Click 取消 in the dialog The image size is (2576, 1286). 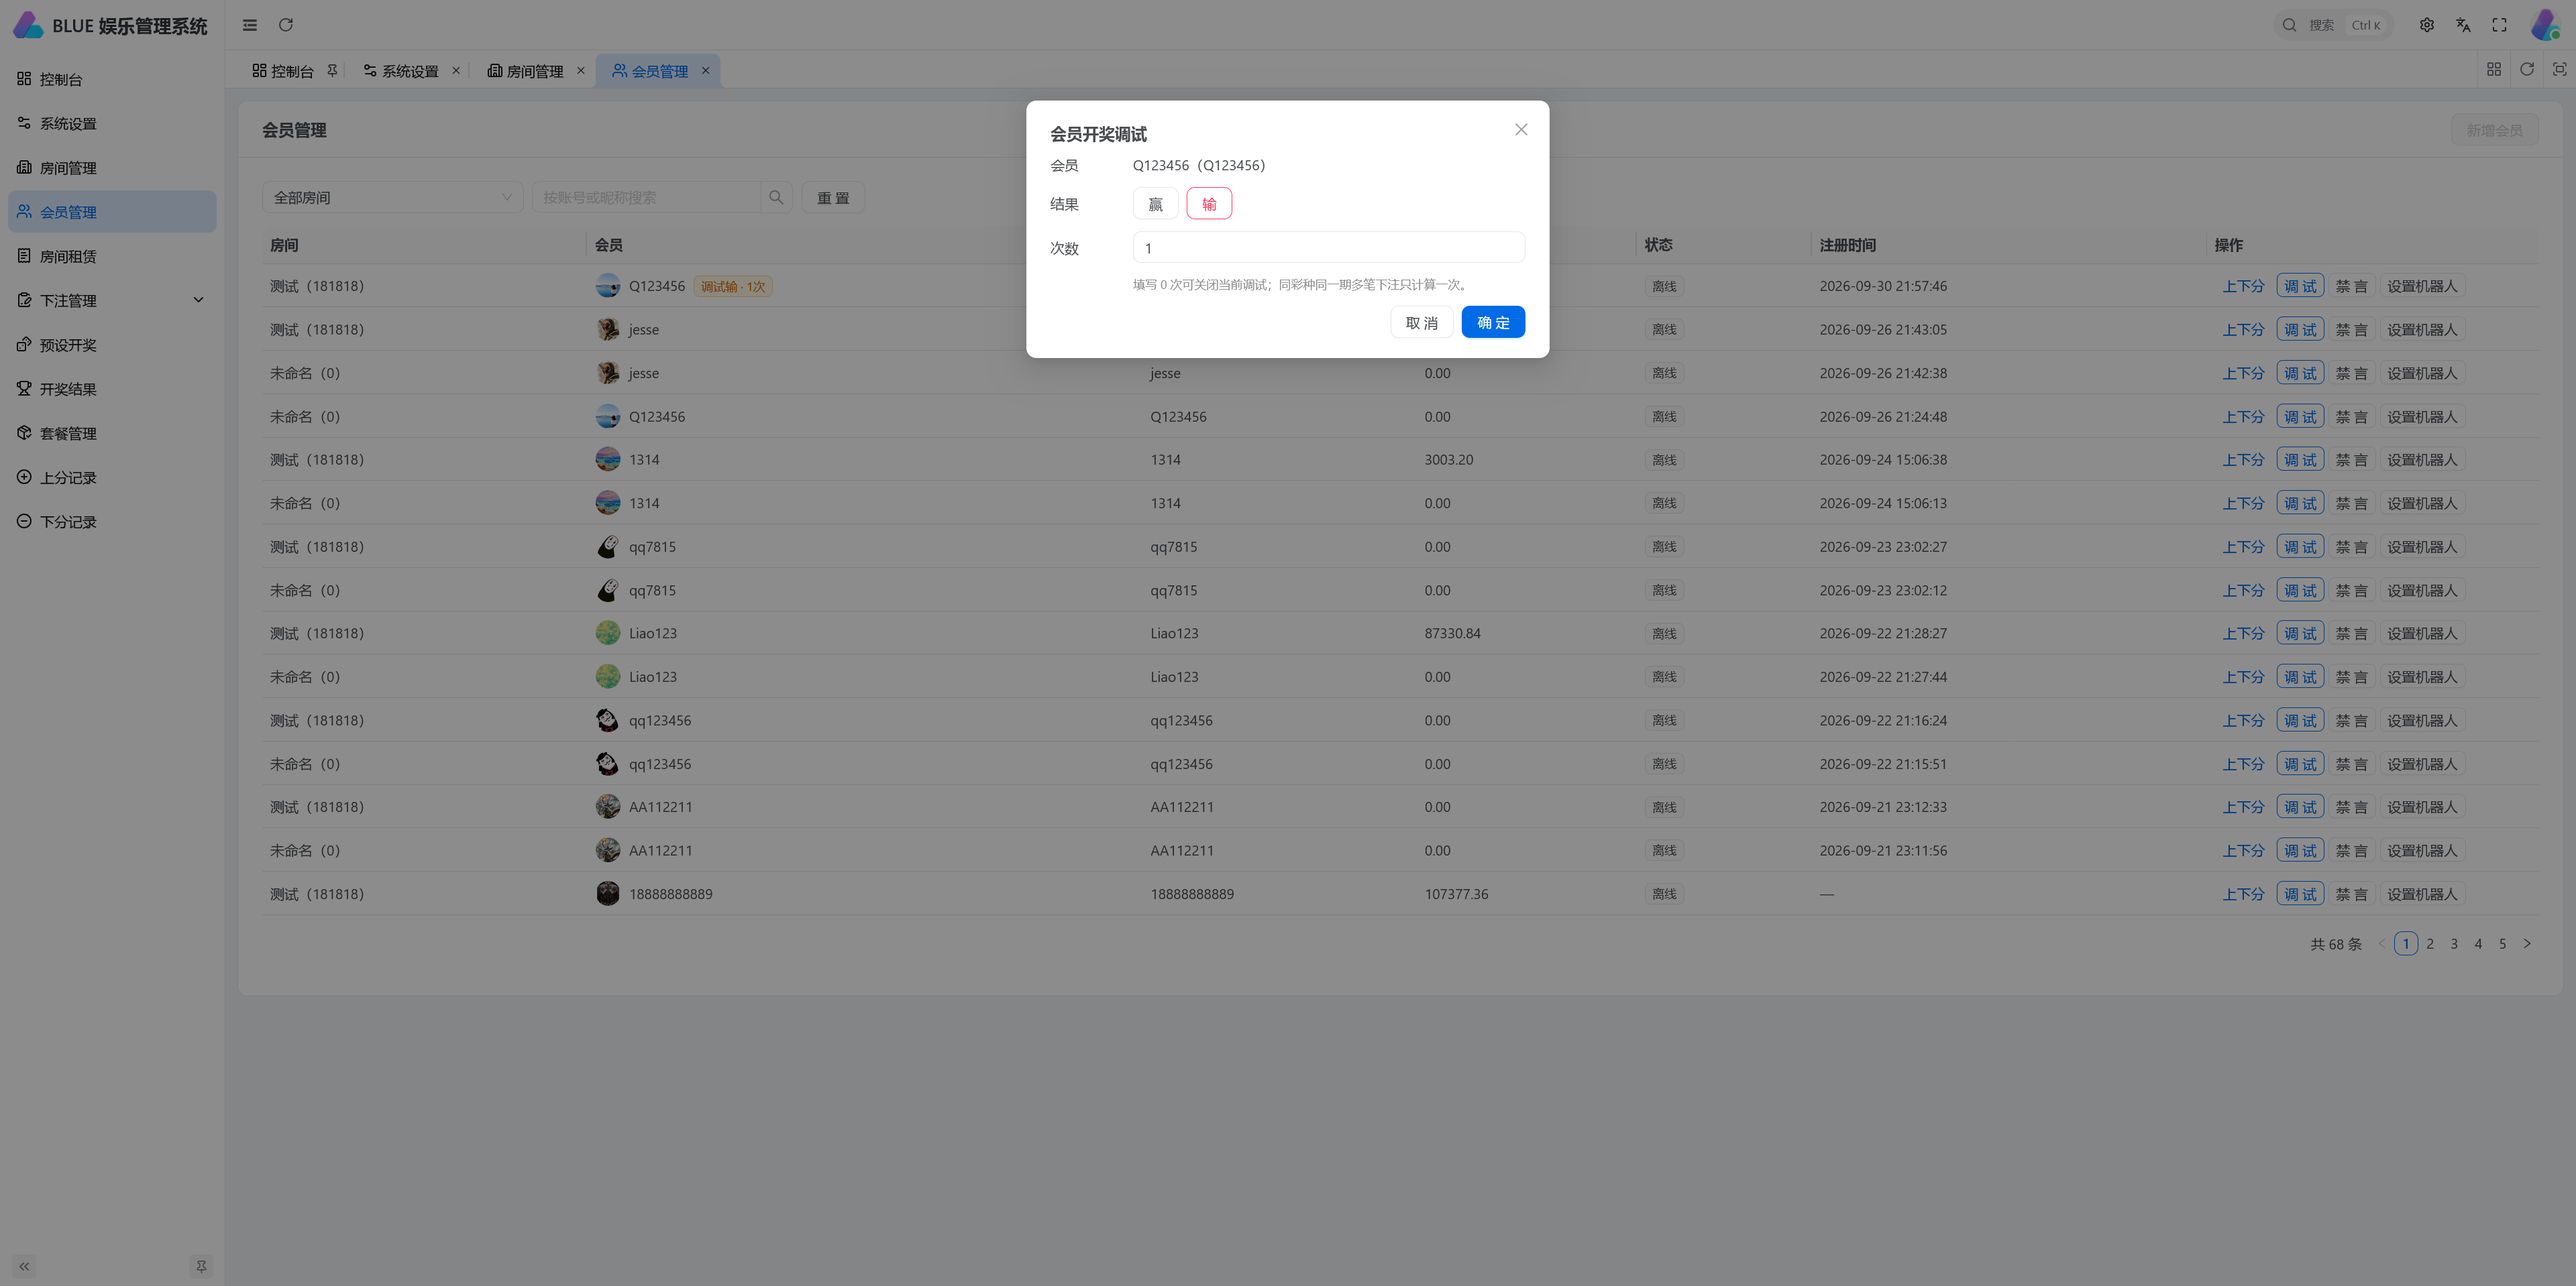pos(1421,323)
